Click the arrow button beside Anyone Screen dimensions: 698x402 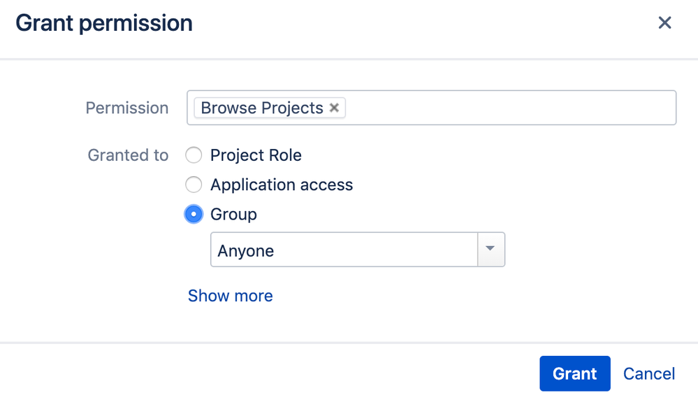pos(490,250)
